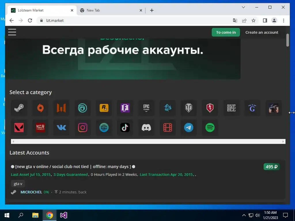The height and width of the screenshot is (221, 295).
Task: Go back to previous page
Action: 12,20
